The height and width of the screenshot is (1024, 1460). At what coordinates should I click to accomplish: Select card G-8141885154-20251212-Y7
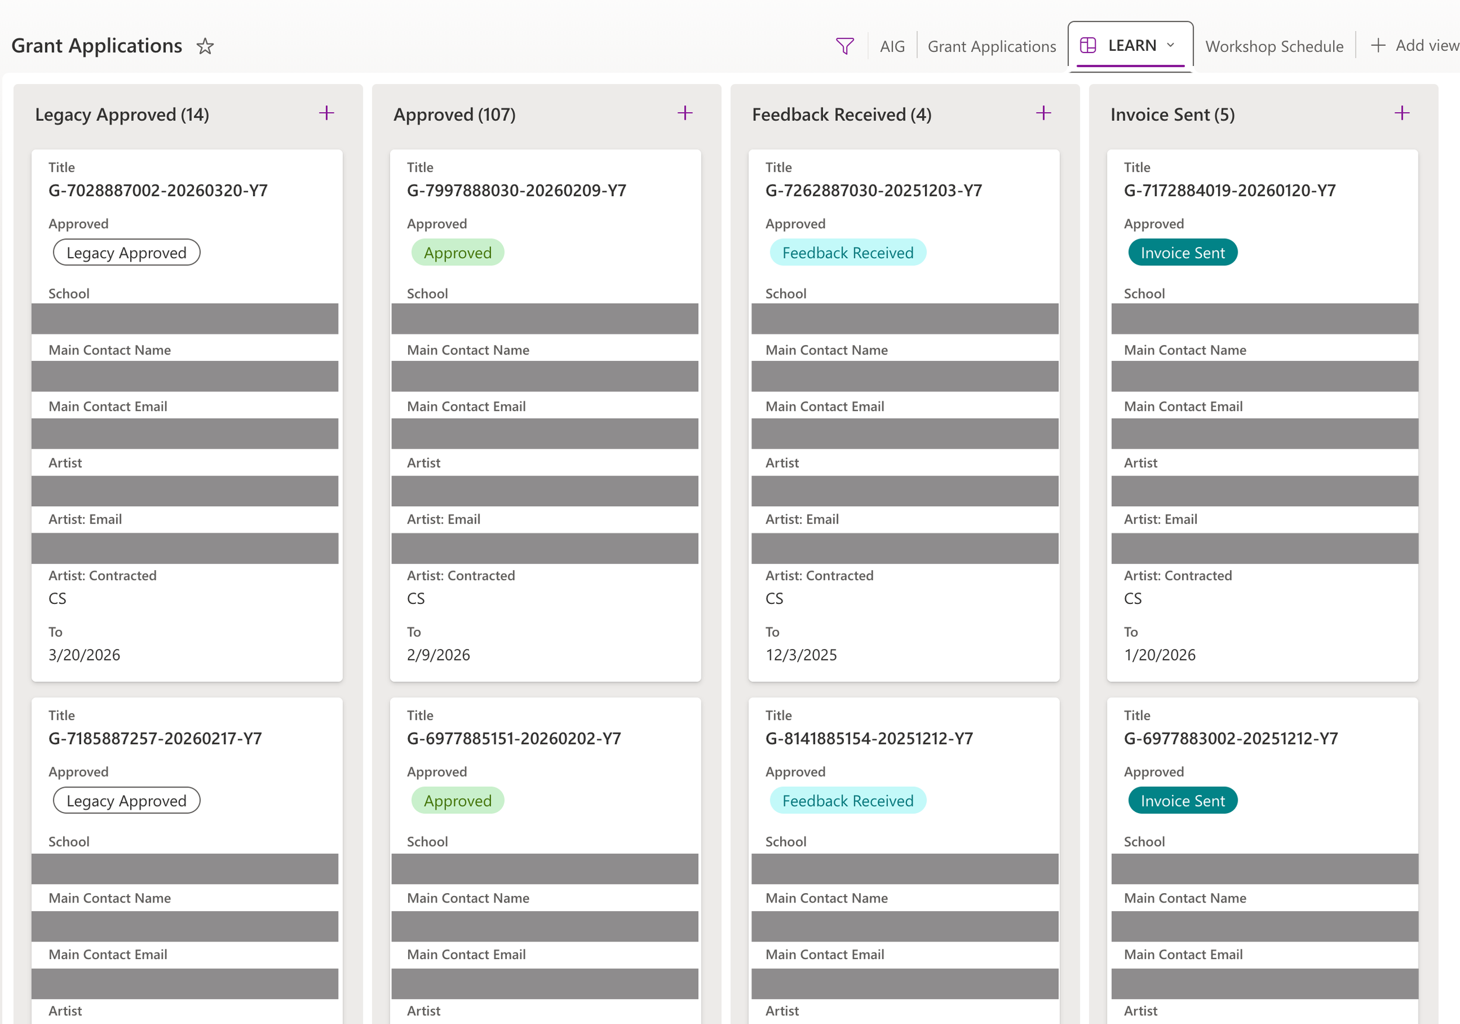pos(868,738)
